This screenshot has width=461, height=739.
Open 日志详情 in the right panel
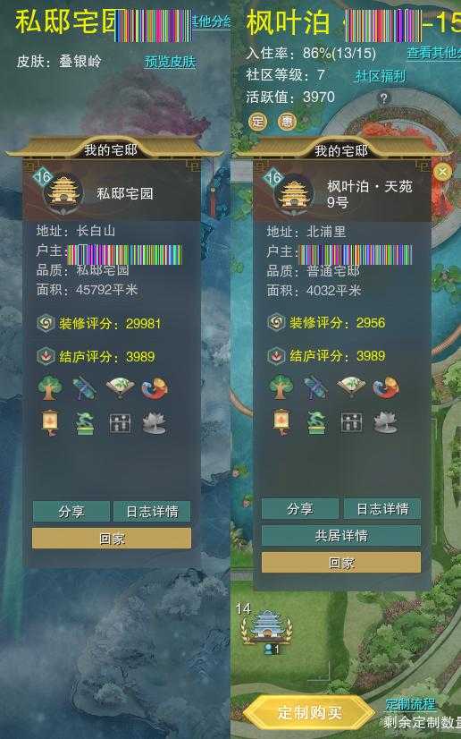coord(382,508)
